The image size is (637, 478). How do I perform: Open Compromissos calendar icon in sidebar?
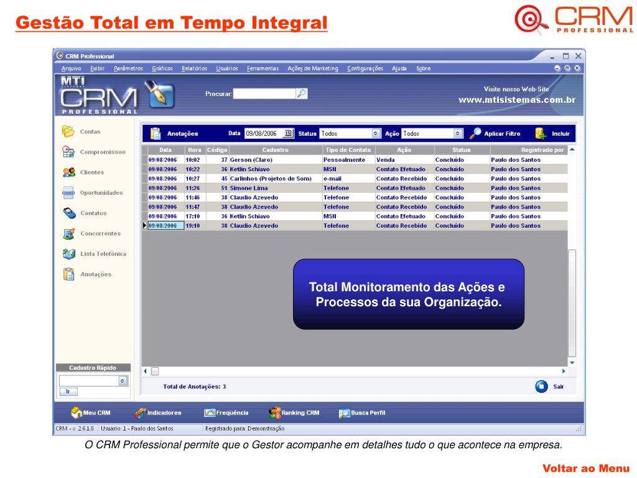pyautogui.click(x=68, y=152)
